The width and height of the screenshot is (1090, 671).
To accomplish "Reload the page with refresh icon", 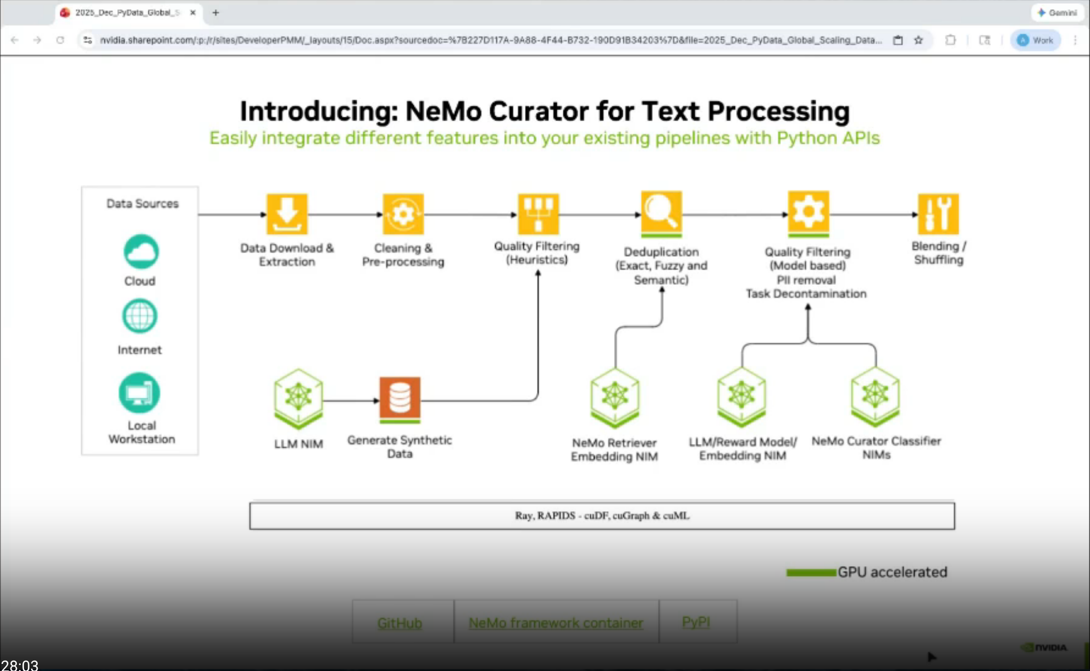I will [60, 40].
